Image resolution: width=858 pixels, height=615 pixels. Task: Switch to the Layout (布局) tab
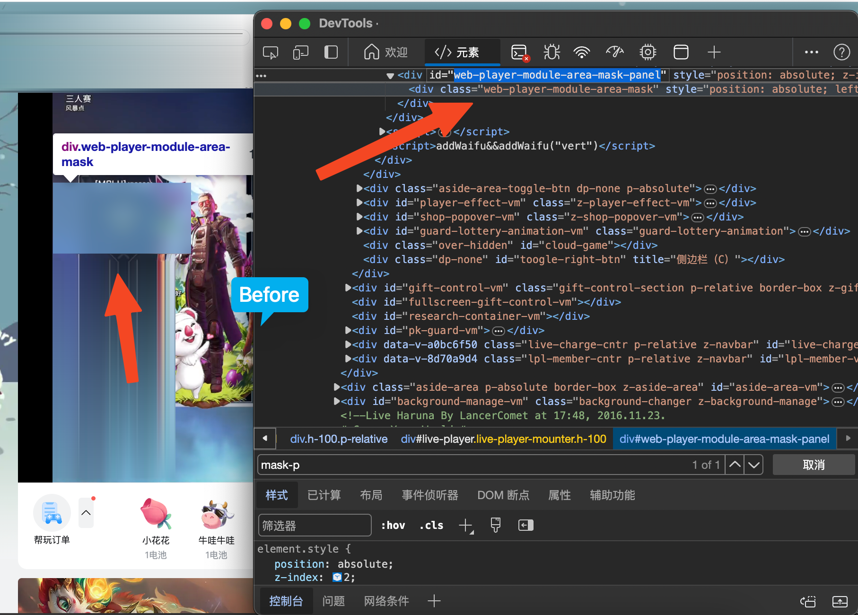[x=371, y=495]
